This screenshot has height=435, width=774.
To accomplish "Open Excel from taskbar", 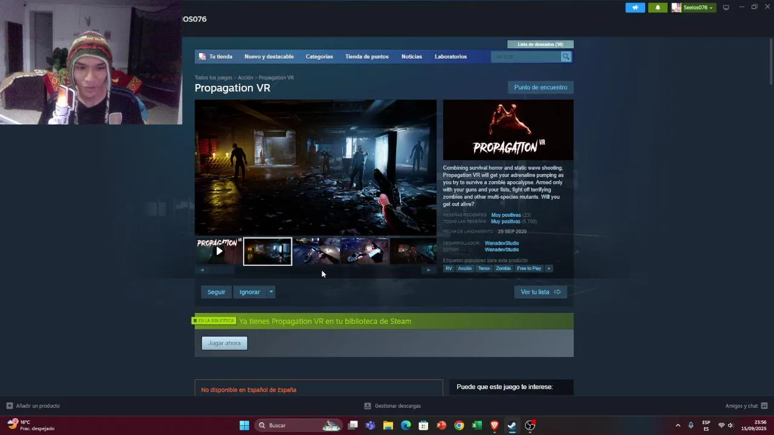I will 476,425.
